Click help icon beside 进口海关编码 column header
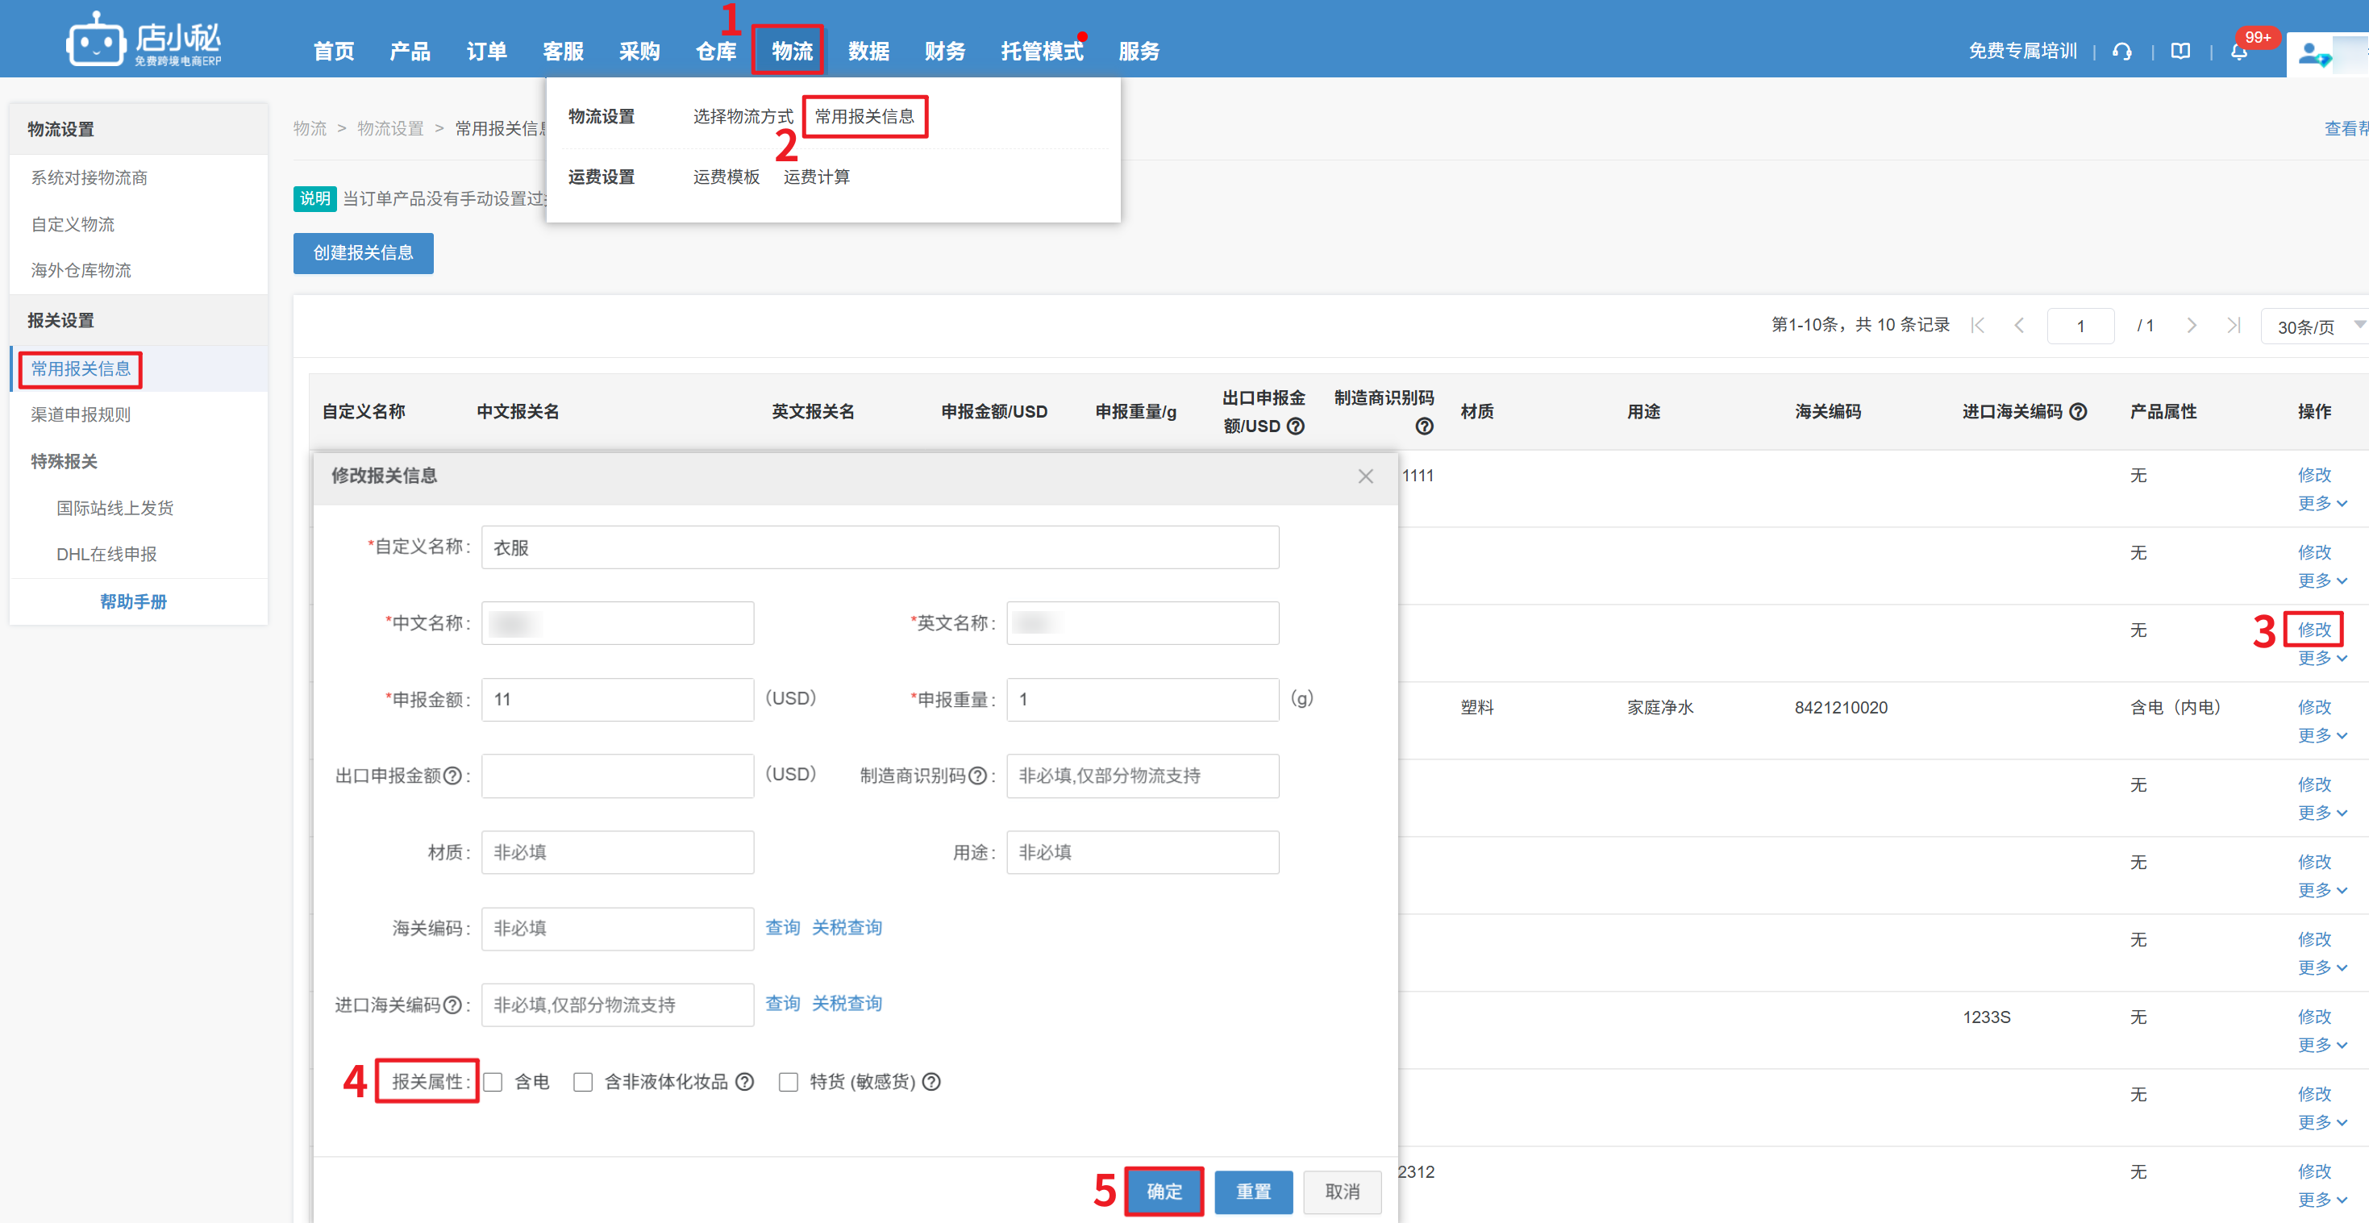2369x1223 pixels. 2077,411
